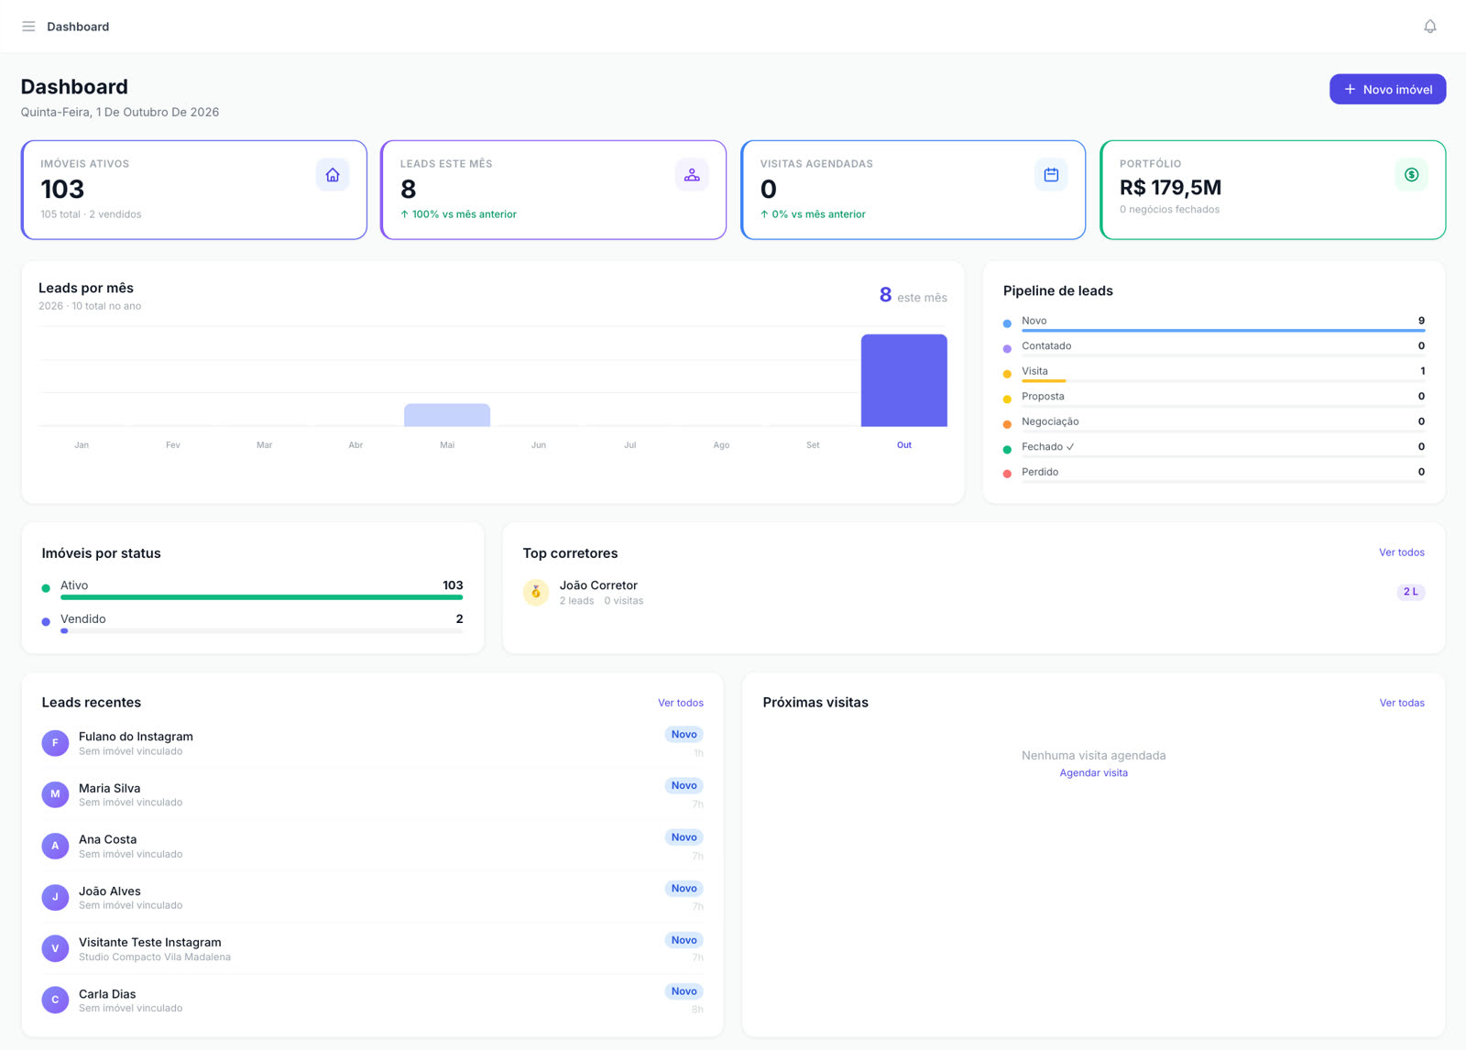
Task: Click the J avatar for João Alves
Action: [x=55, y=897]
